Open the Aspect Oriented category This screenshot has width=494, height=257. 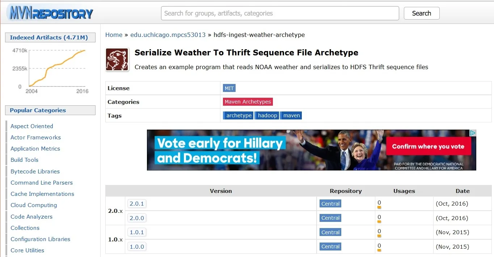32,126
